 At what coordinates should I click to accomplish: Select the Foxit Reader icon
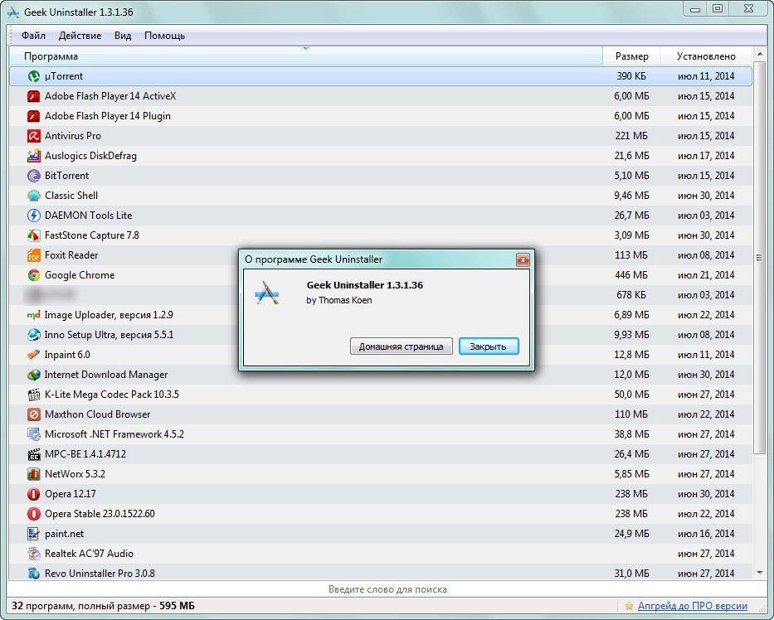pos(33,255)
